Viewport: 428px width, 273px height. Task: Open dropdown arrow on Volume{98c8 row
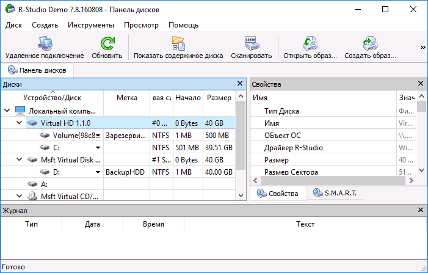pyautogui.click(x=98, y=136)
